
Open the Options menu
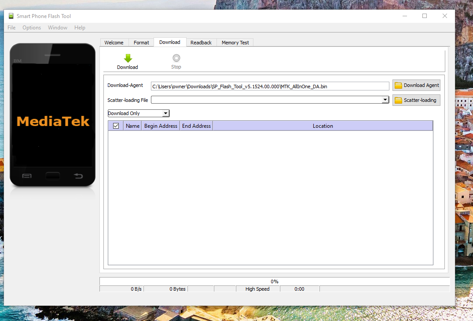point(32,28)
